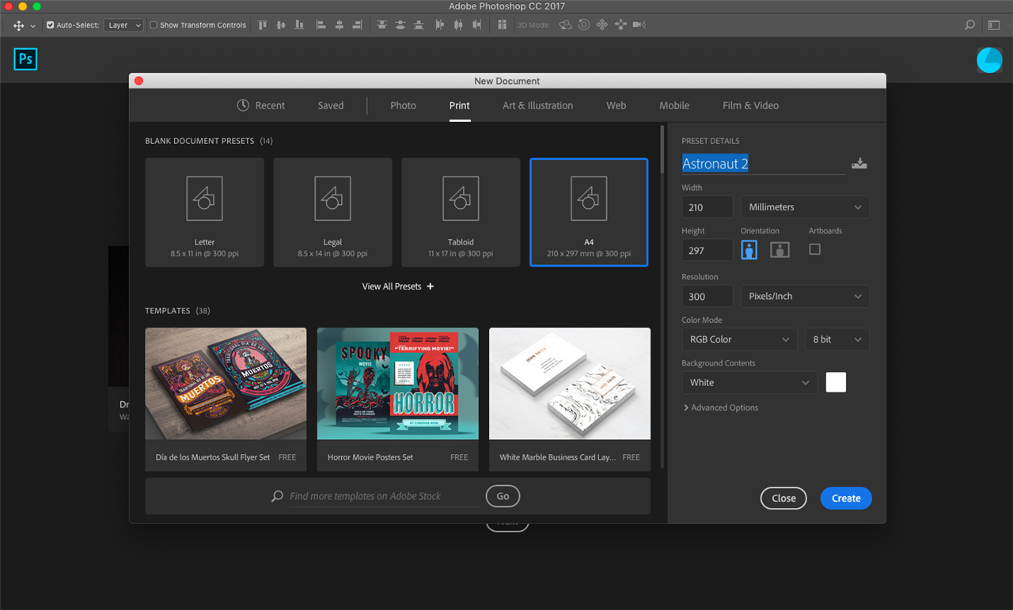Open the Millimeters units dropdown
This screenshot has height=610, width=1013.
(805, 207)
